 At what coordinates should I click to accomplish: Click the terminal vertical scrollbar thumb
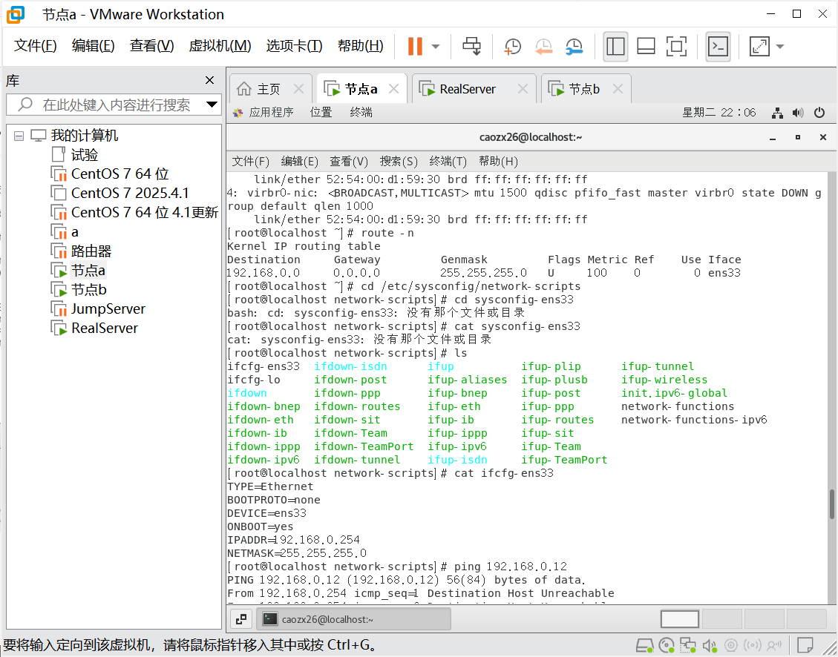[x=832, y=504]
